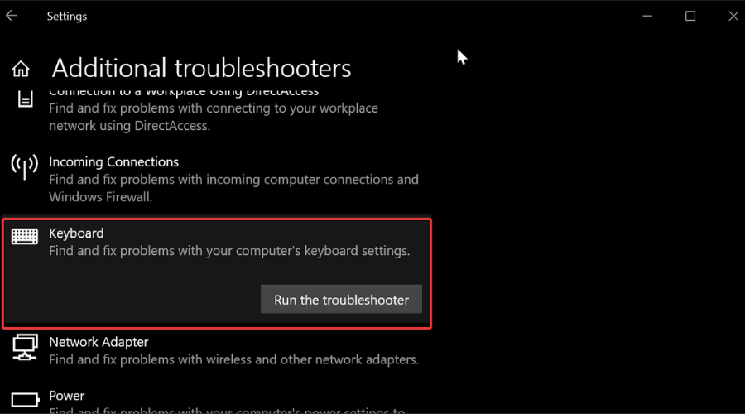
Task: Select the DirectAccess workplace connection icon
Action: pyautogui.click(x=25, y=99)
